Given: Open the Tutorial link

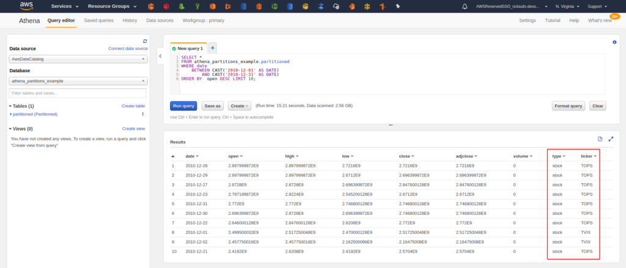Looking at the screenshot, I should pos(553,20).
